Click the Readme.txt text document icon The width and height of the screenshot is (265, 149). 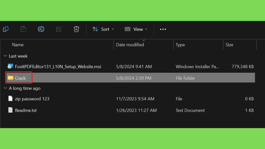[x=10, y=110]
